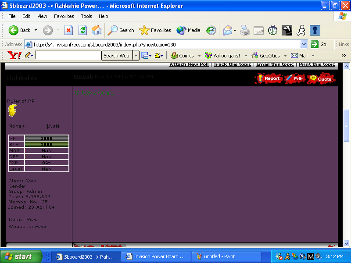This screenshot has width=351, height=263.
Task: Click the Yahoo toolbar window list icon
Action: [x=145, y=56]
